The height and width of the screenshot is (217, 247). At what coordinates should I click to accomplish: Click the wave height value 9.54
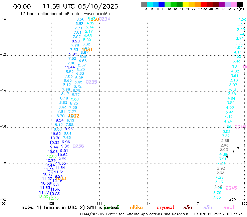(60, 121)
